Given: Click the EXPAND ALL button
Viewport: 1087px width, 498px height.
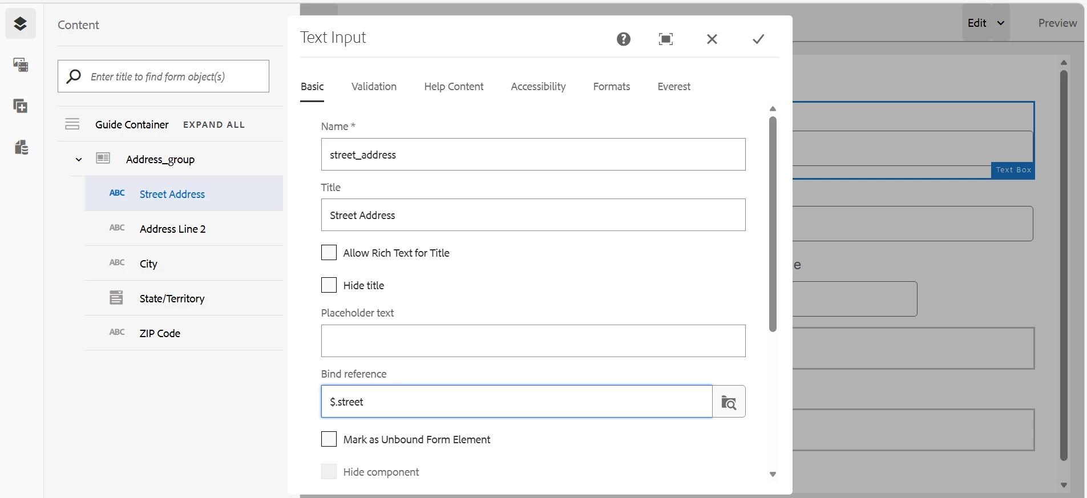Looking at the screenshot, I should (x=214, y=125).
